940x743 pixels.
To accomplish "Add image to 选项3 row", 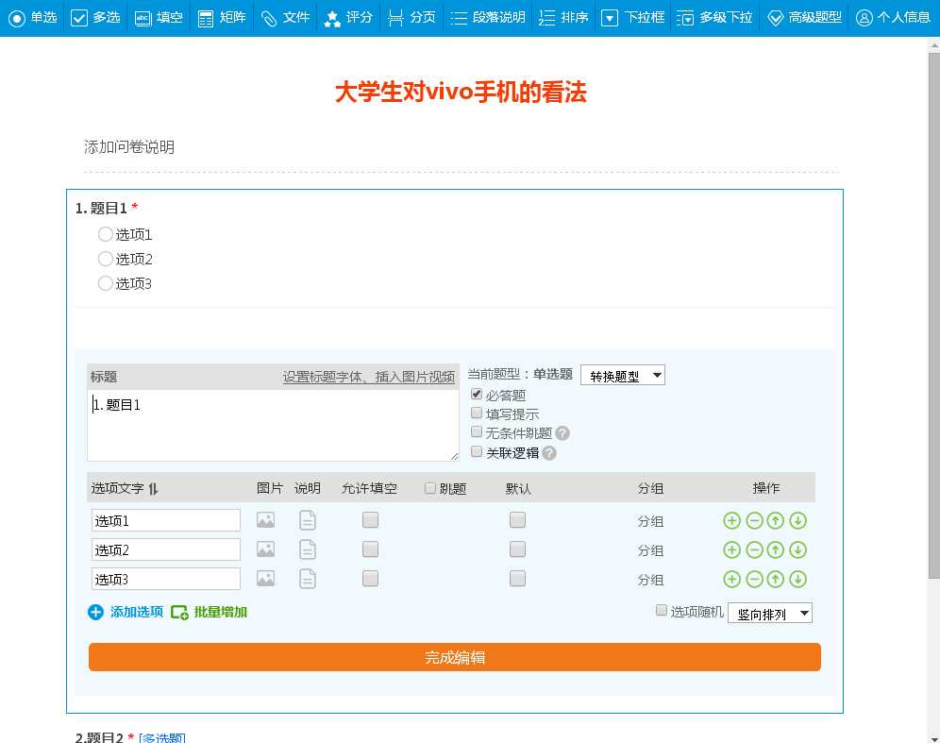I will tap(265, 579).
